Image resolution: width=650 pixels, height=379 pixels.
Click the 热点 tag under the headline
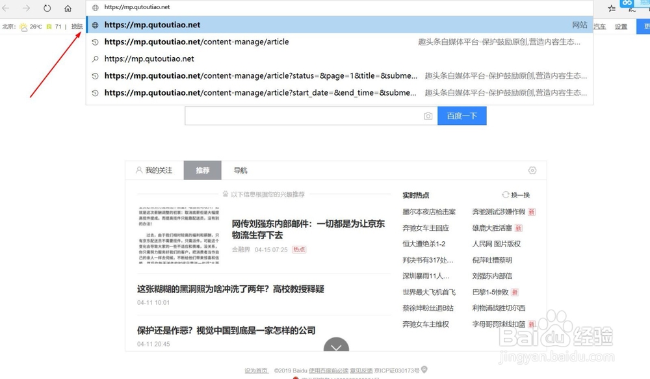tap(299, 250)
